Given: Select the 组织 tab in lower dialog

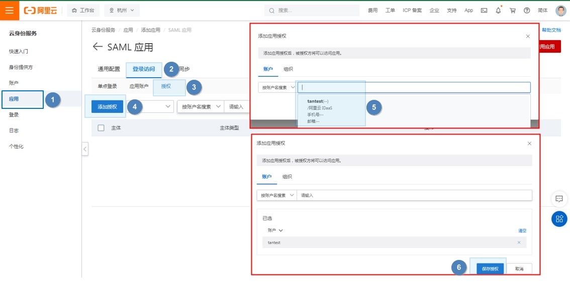Looking at the screenshot, I should [x=287, y=177].
